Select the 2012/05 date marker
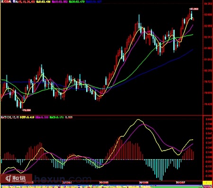213x188 pixels. pos(104,182)
